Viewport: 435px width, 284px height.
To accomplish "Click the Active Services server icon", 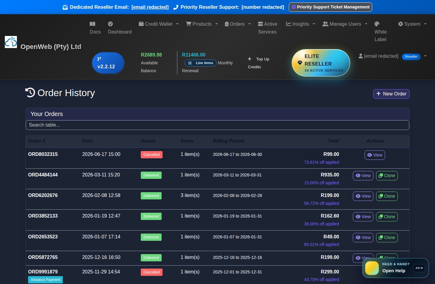I will point(260,24).
